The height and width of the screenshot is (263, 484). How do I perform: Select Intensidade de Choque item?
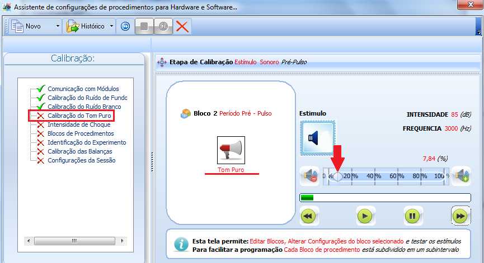tap(79, 125)
